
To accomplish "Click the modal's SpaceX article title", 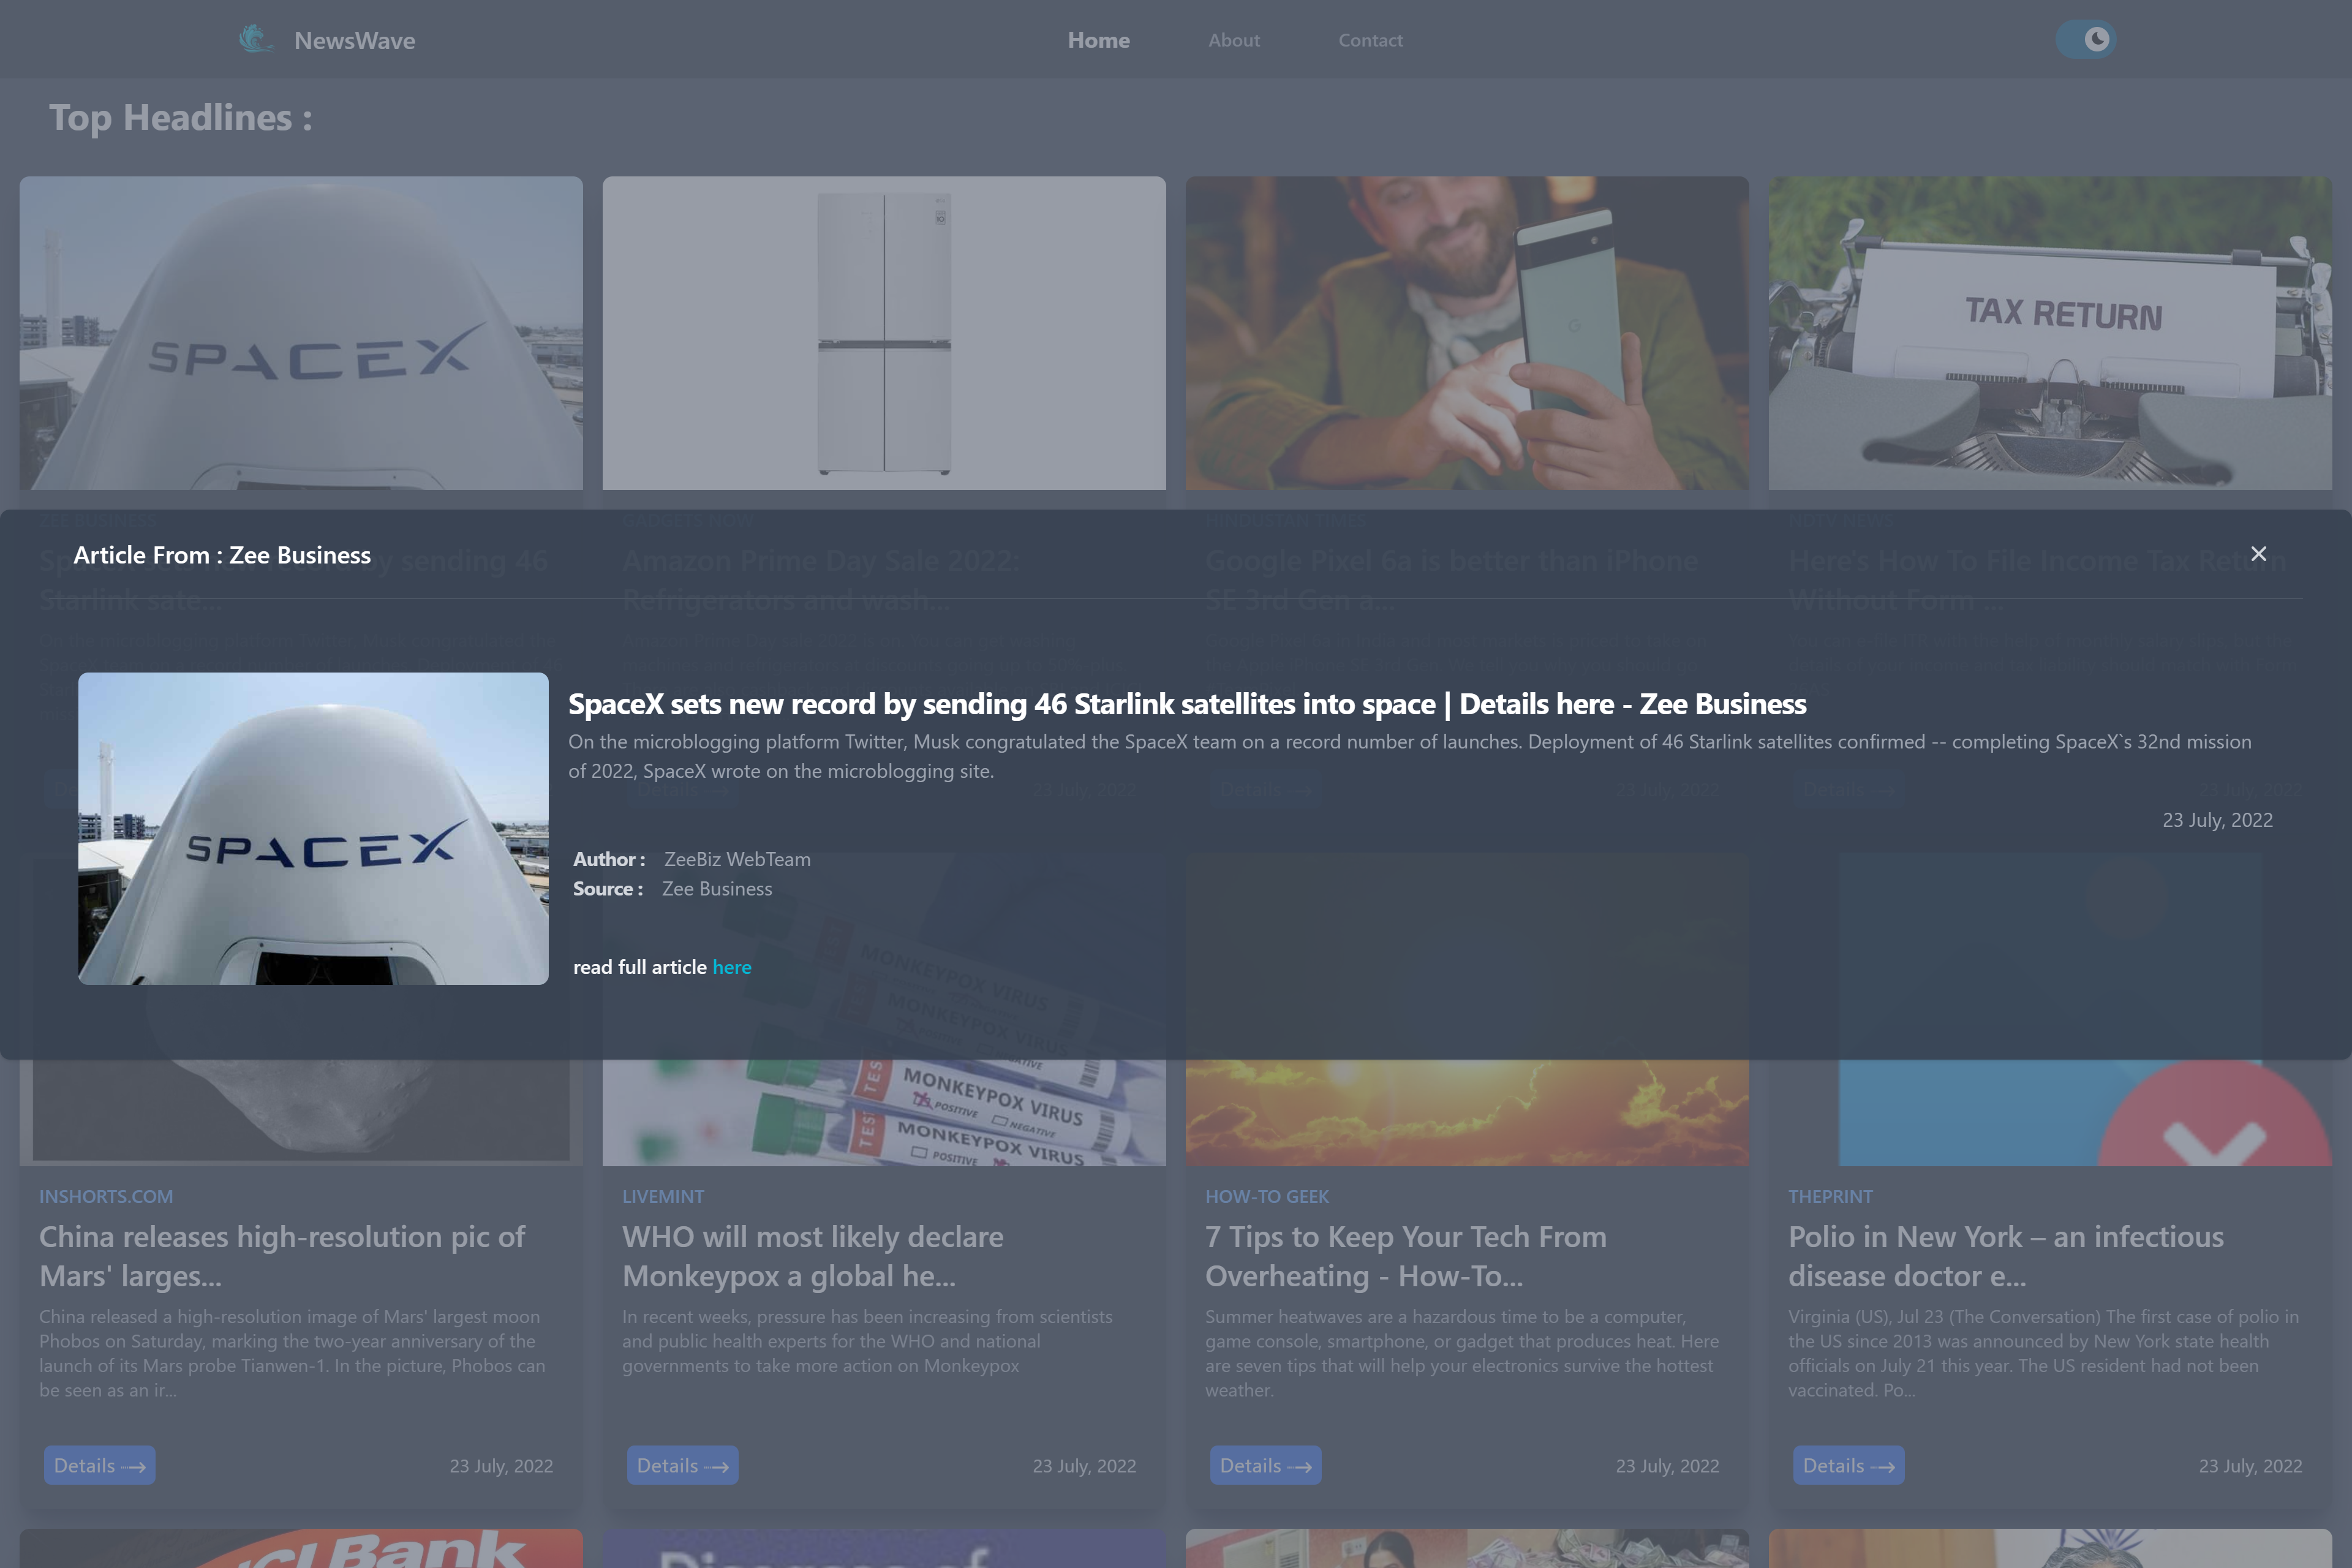I will (1186, 704).
